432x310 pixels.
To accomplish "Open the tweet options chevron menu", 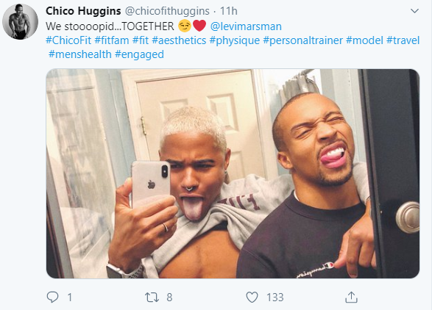I will pyautogui.click(x=414, y=11).
